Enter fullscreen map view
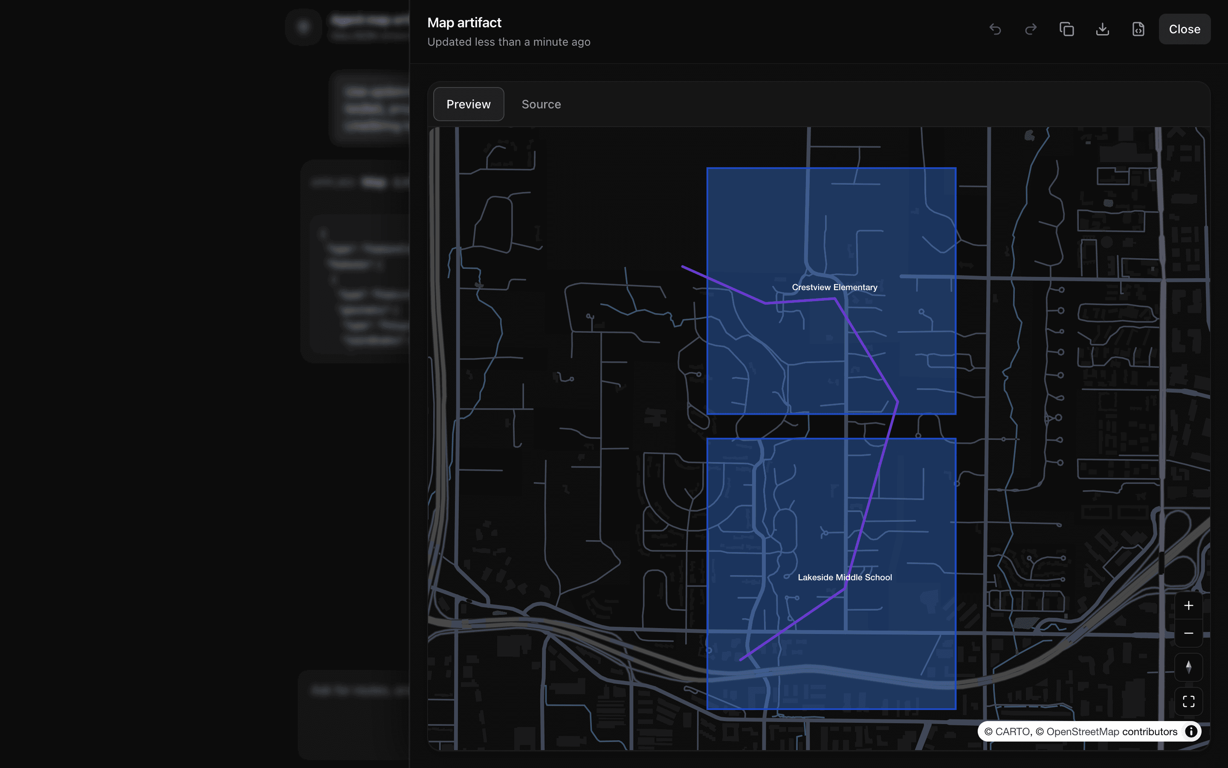This screenshot has height=768, width=1228. (x=1189, y=701)
